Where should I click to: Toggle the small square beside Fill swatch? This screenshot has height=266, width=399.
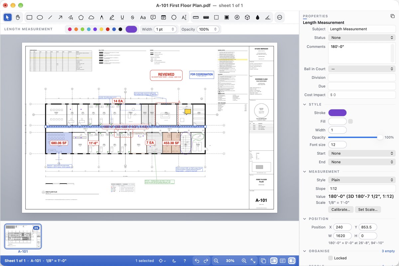350,121
